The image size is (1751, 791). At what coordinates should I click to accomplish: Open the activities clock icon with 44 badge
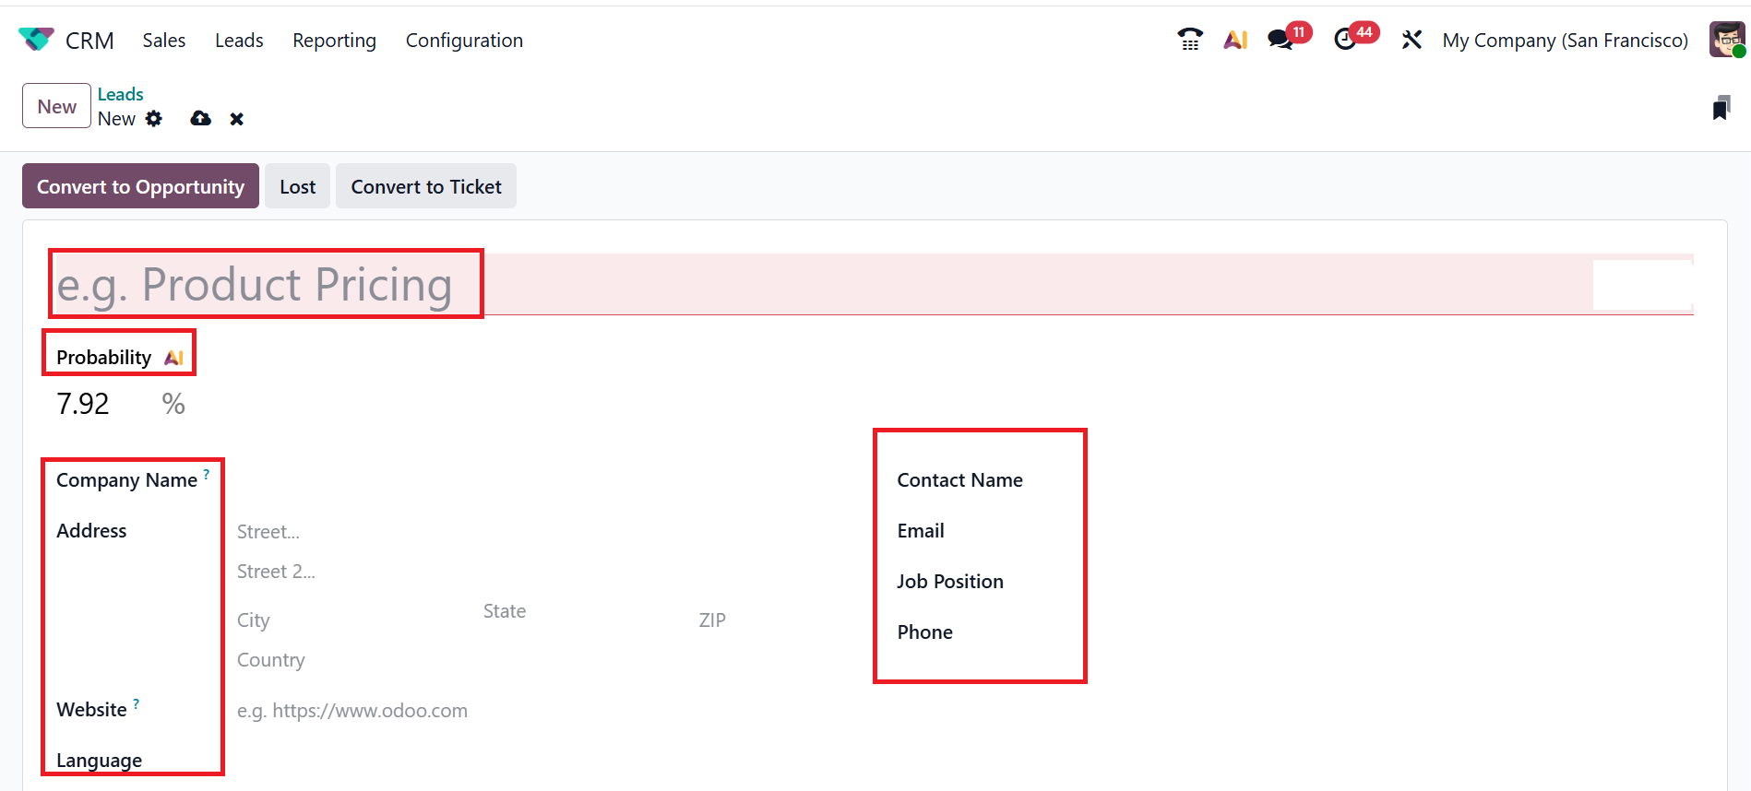pyautogui.click(x=1346, y=40)
